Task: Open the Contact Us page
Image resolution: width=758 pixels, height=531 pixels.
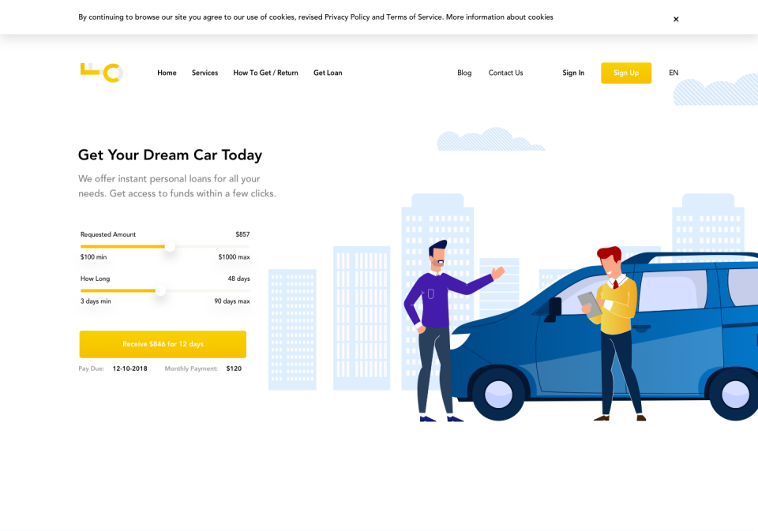Action: coord(505,73)
